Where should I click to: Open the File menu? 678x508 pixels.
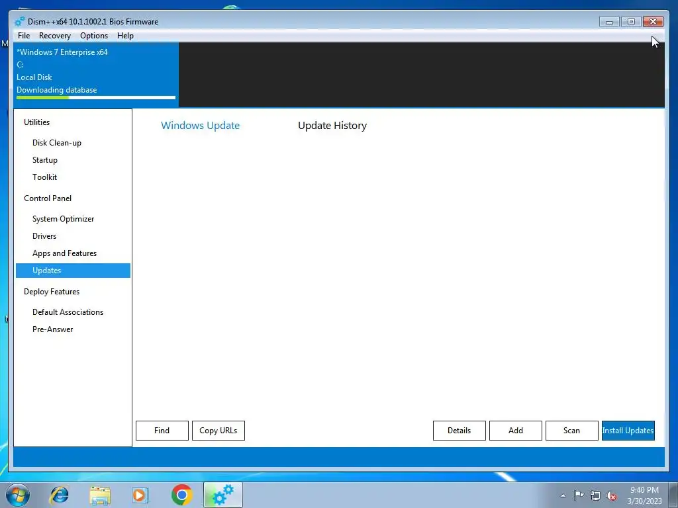[24, 36]
